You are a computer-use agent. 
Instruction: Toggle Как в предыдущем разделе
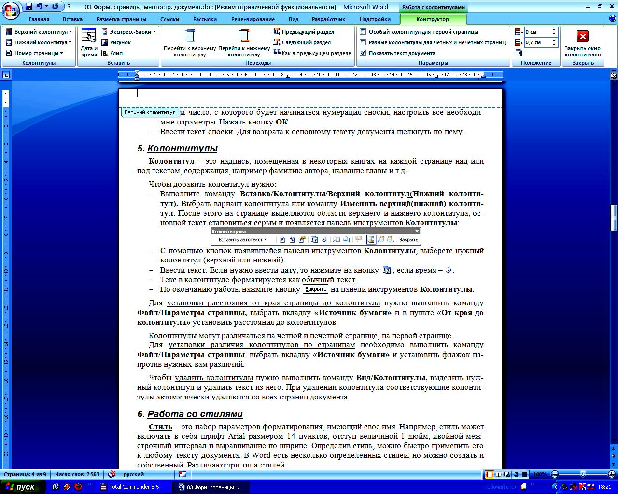[x=312, y=53]
